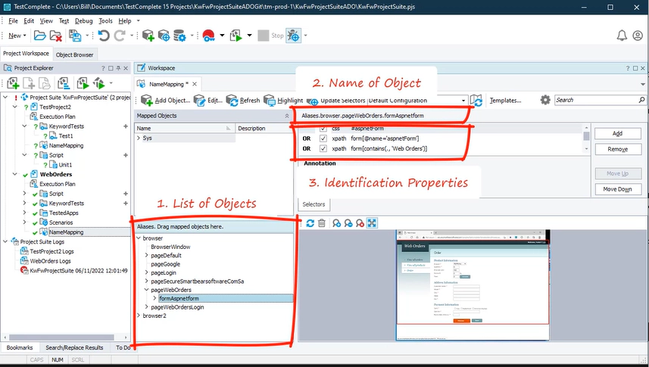This screenshot has width=649, height=367.
Task: Click the database settings gear icon
Action: point(179,36)
